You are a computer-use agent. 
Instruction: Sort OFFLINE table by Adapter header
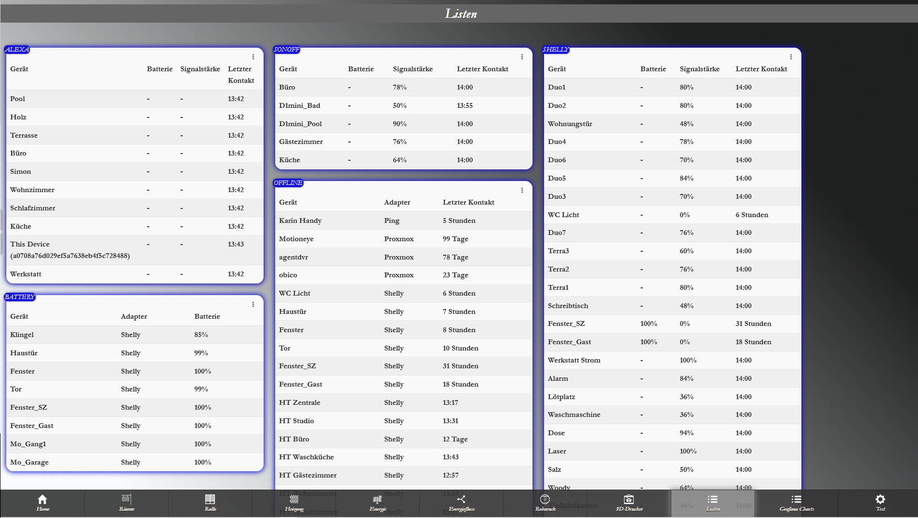coord(397,202)
